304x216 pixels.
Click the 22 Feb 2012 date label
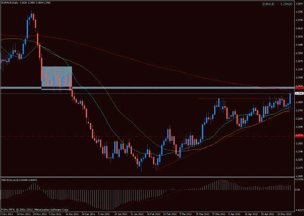(x=170, y=214)
